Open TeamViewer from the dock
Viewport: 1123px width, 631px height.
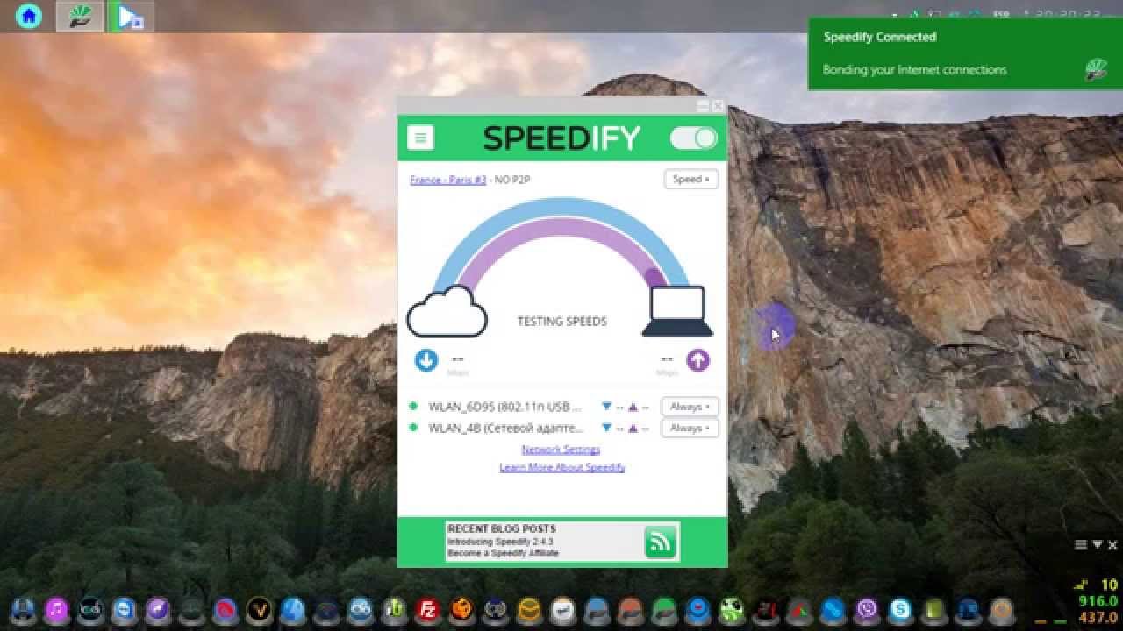tap(124, 609)
